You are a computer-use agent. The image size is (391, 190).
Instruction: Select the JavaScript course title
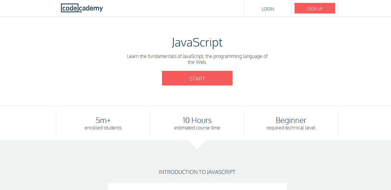(x=197, y=42)
